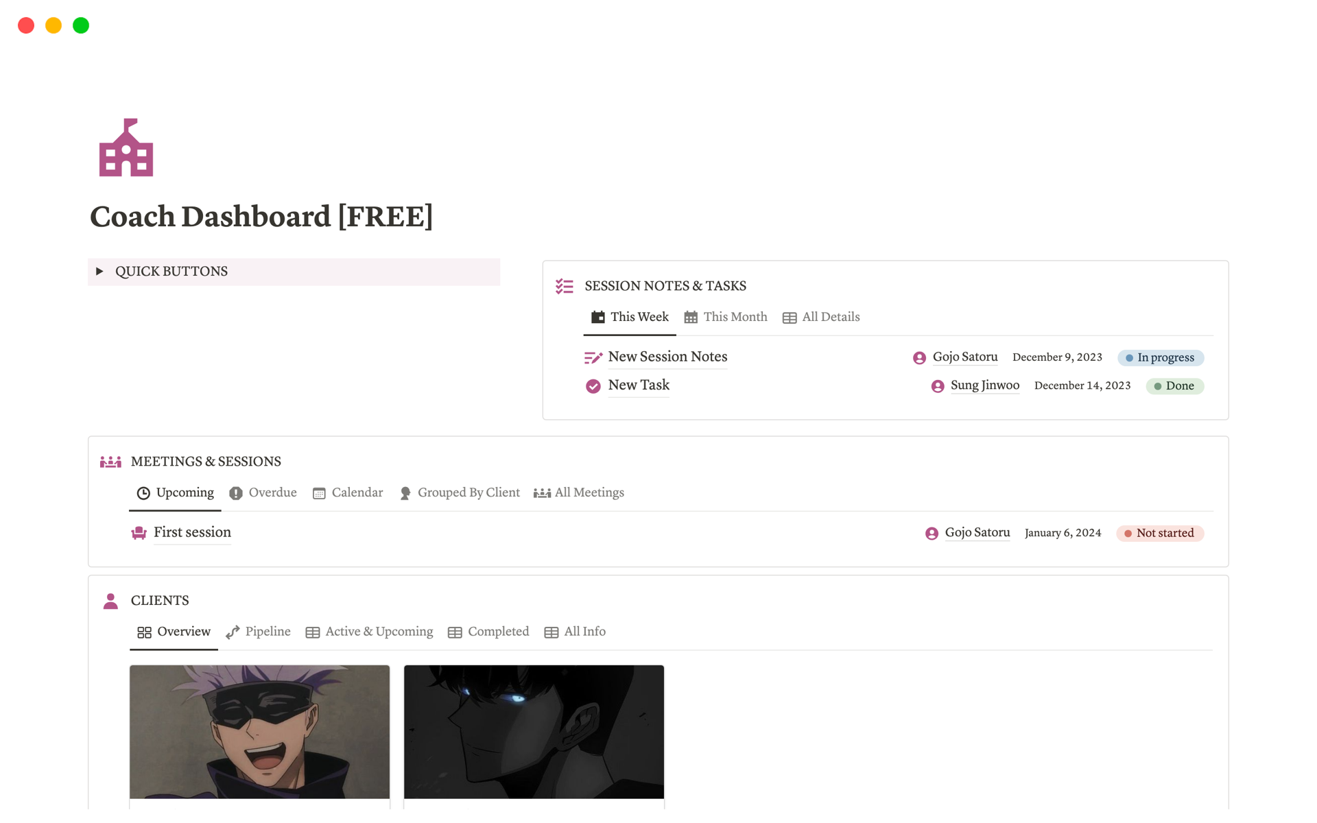This screenshot has width=1317, height=823.
Task: Select the This Month tab
Action: pyautogui.click(x=735, y=317)
